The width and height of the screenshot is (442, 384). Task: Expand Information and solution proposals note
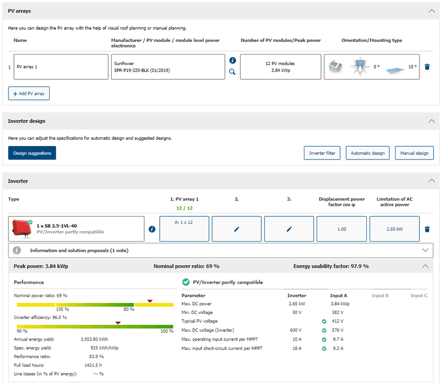(425, 250)
